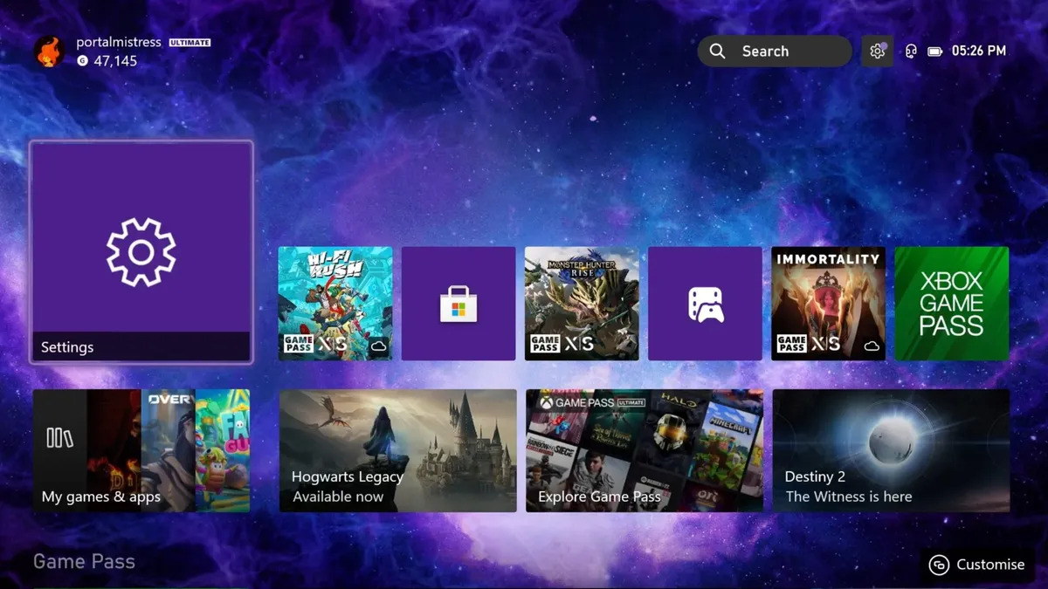Open the Destiny 2 Witness banner
This screenshot has height=589, width=1048.
pos(891,449)
